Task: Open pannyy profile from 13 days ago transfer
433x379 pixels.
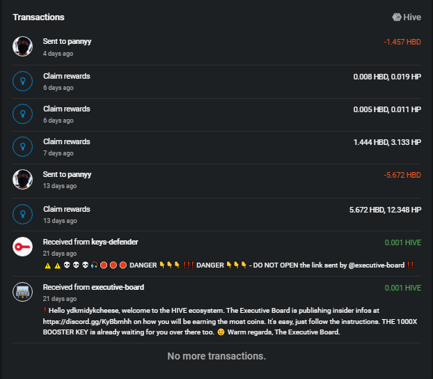Action: (79, 175)
